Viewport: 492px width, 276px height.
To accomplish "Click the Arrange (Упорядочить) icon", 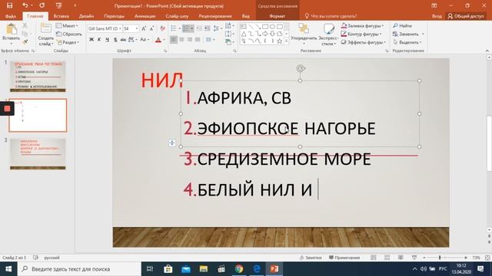I will click(x=304, y=29).
